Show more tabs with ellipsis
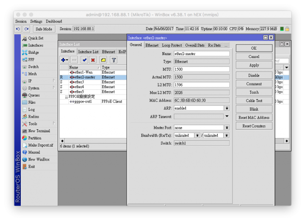The height and width of the screenshot is (222, 305). point(226,45)
